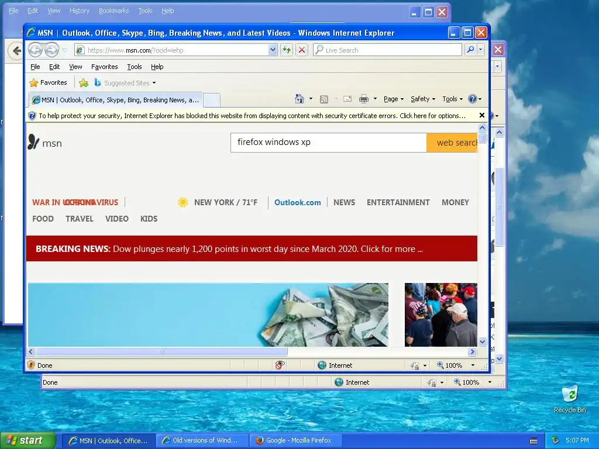Screen dimensions: 599x449
Task: Open the ENTERTAINMENT section link
Action: tap(398, 202)
